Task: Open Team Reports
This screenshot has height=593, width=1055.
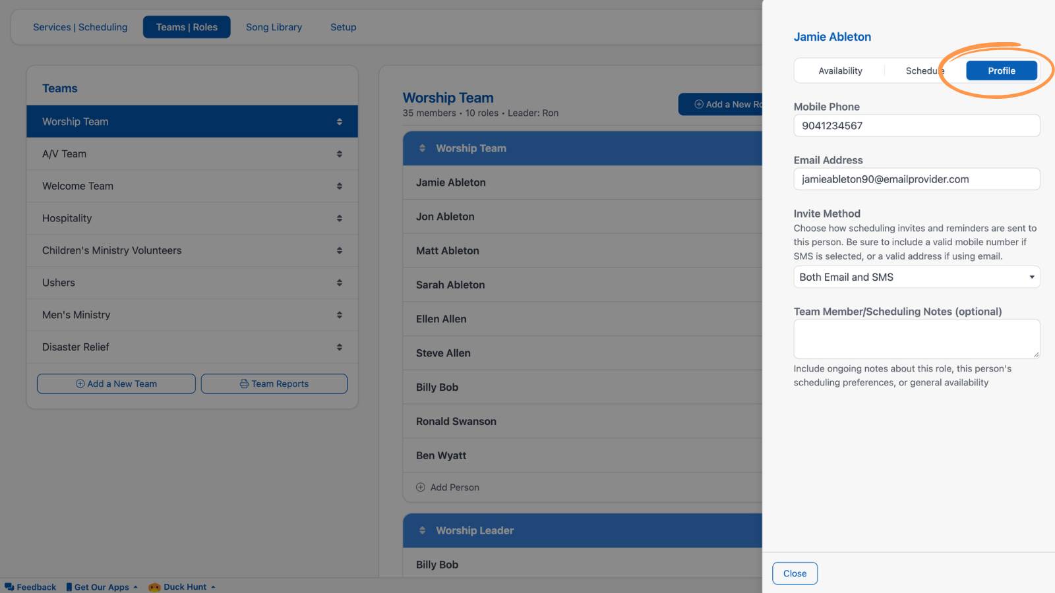Action: (x=274, y=384)
